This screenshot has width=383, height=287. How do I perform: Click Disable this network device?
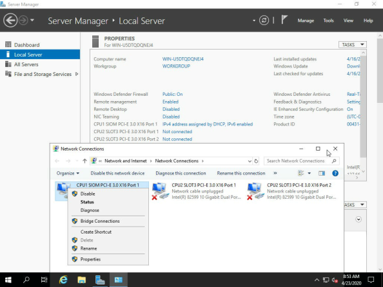[x=117, y=173]
